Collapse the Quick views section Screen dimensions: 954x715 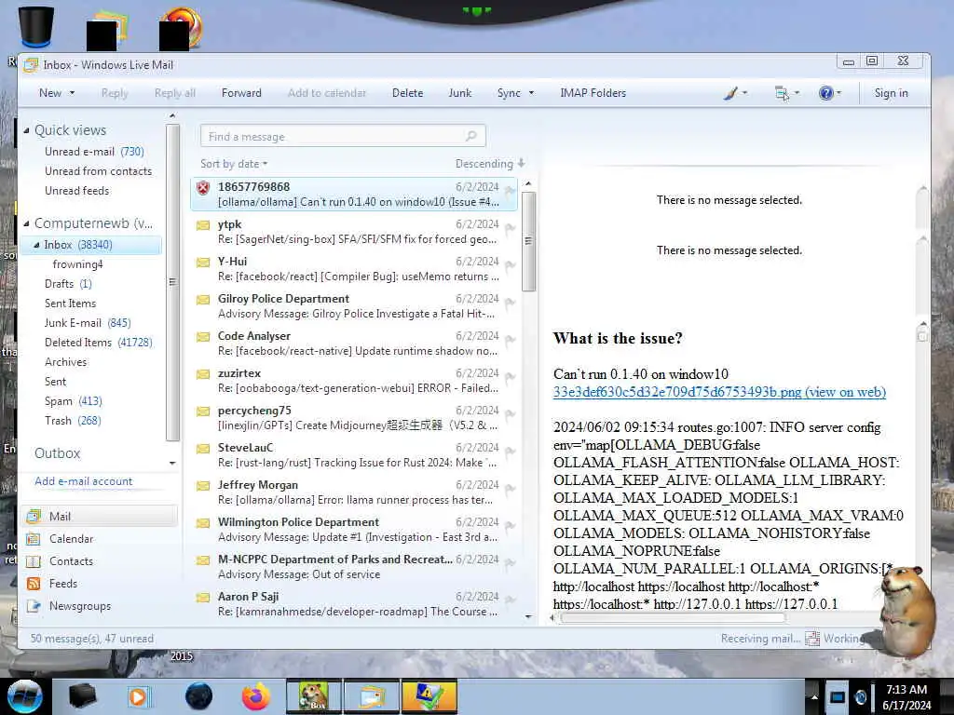click(x=26, y=130)
